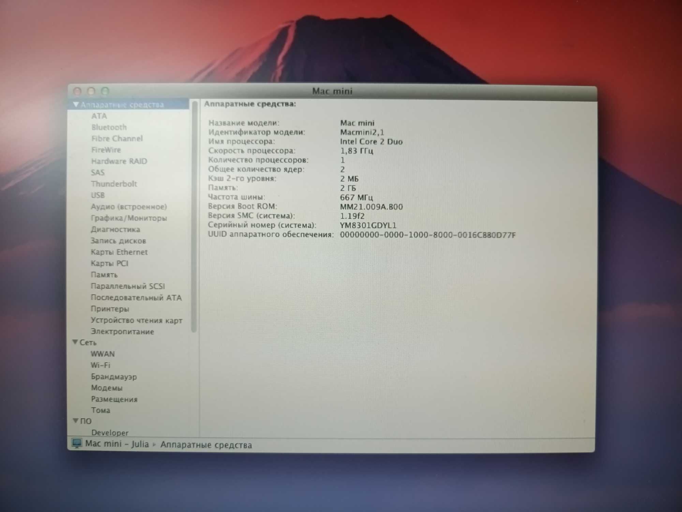Select Параллельный SCSI entry

click(128, 286)
